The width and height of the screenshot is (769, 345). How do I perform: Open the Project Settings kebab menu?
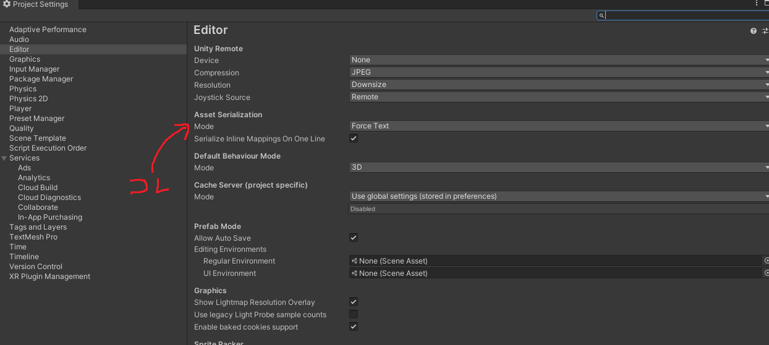click(x=757, y=4)
